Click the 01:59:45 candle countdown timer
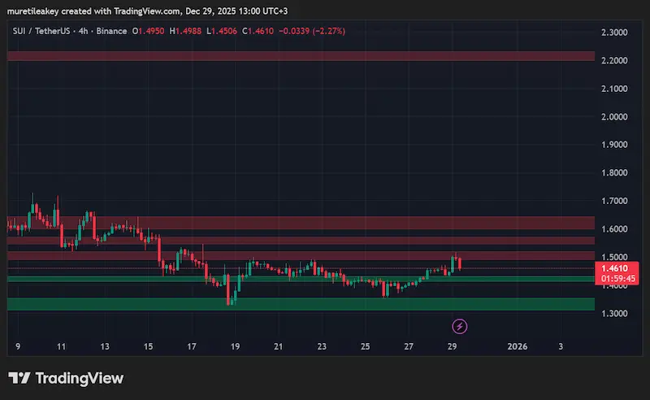650x400 pixels. coord(618,278)
